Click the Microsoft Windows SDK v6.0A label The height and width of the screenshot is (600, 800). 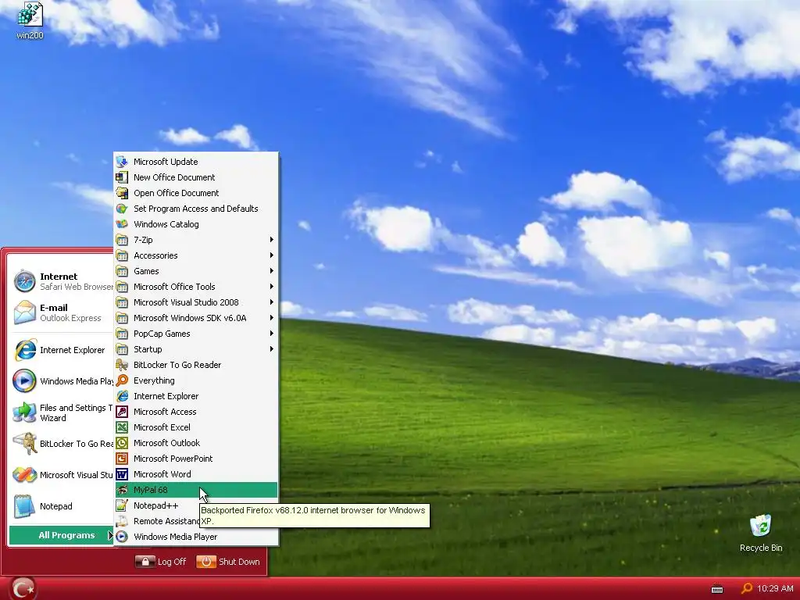(190, 318)
